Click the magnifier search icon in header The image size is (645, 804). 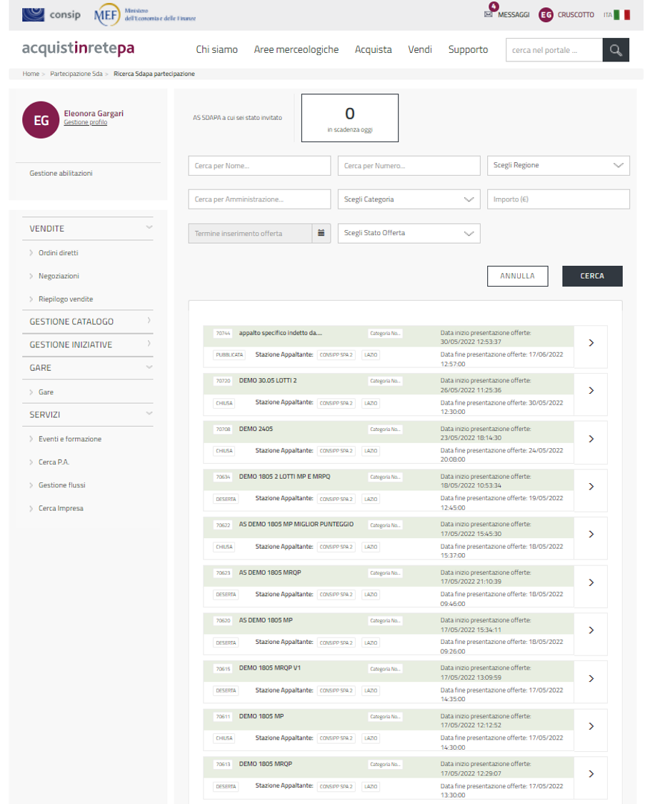pos(616,50)
